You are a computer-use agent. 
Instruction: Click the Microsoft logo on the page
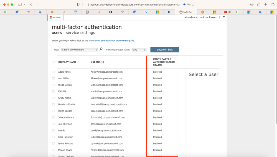[x=55, y=17]
